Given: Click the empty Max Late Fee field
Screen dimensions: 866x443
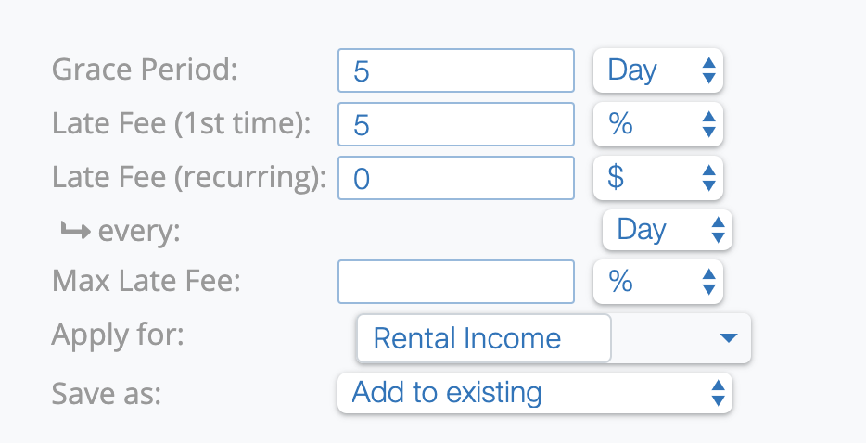Looking at the screenshot, I should tap(456, 282).
